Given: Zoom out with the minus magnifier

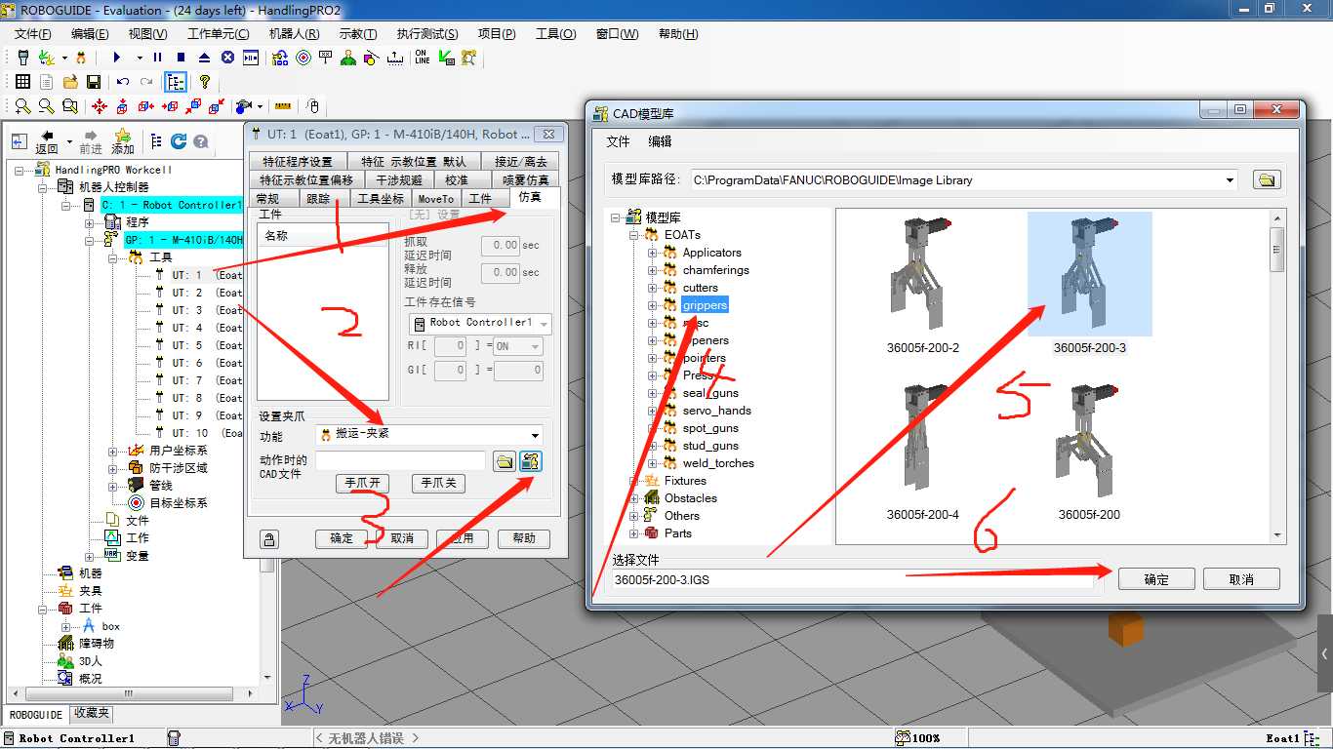Looking at the screenshot, I should point(46,106).
